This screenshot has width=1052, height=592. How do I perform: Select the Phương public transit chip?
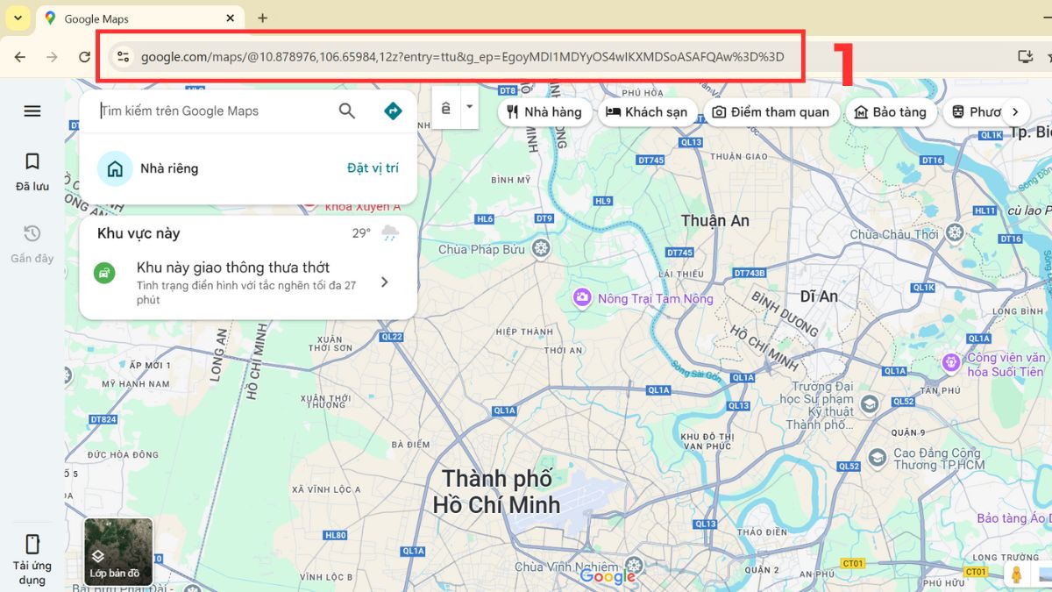click(975, 112)
